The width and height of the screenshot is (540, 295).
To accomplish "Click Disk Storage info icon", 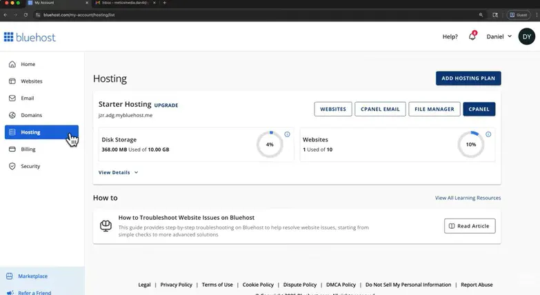I will point(287,134).
